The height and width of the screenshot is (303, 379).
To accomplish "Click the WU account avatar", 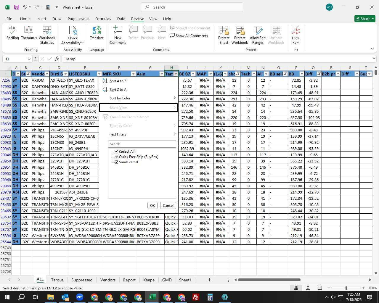I will (329, 7).
